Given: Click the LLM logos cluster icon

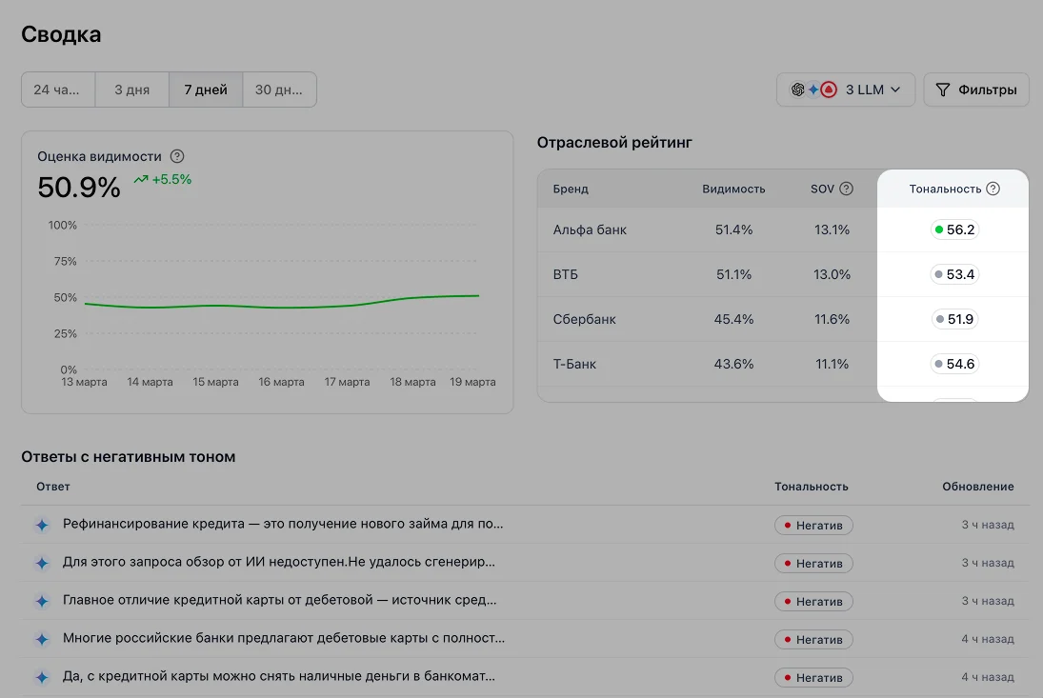Looking at the screenshot, I should pyautogui.click(x=813, y=90).
